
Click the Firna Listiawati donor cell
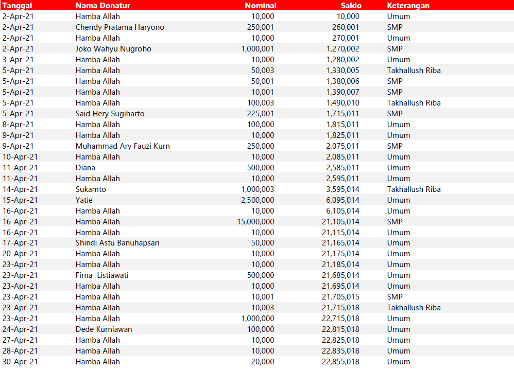click(102, 275)
